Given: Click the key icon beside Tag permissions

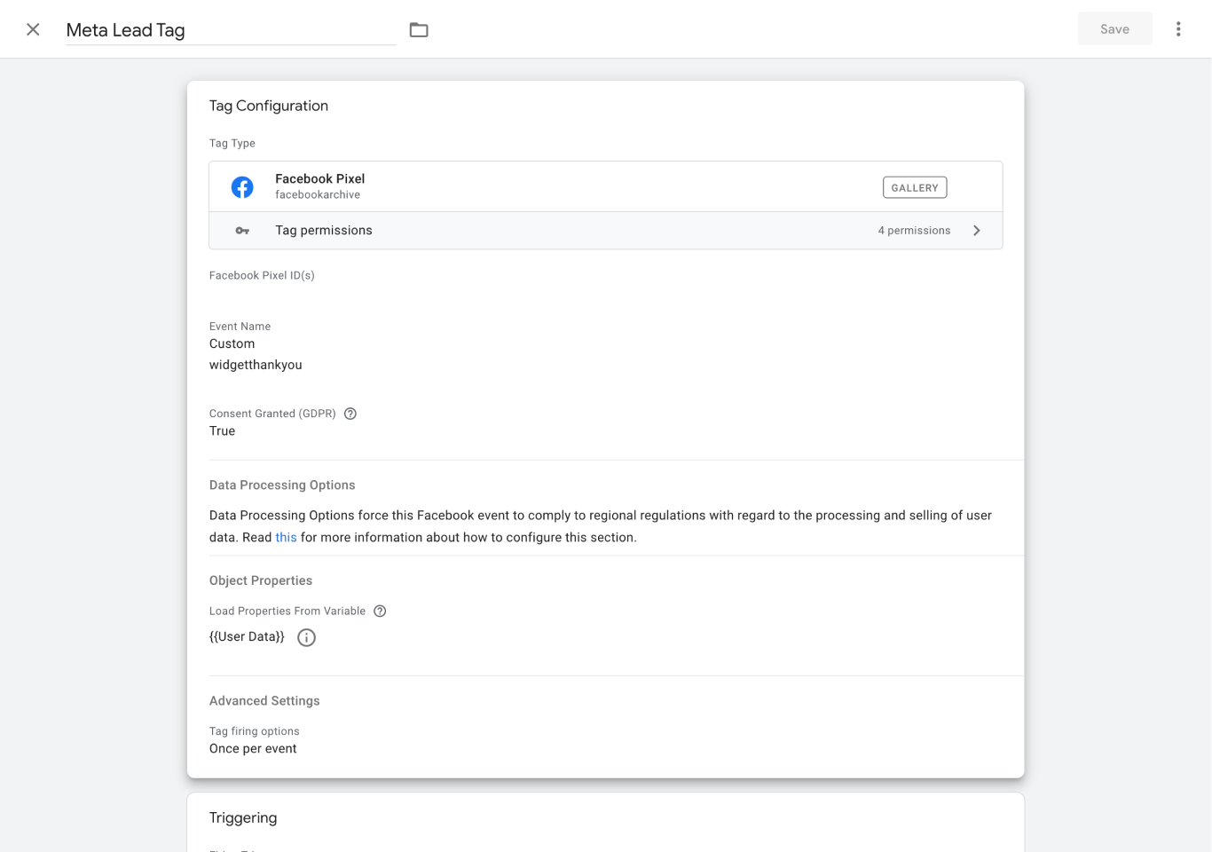Looking at the screenshot, I should [242, 231].
